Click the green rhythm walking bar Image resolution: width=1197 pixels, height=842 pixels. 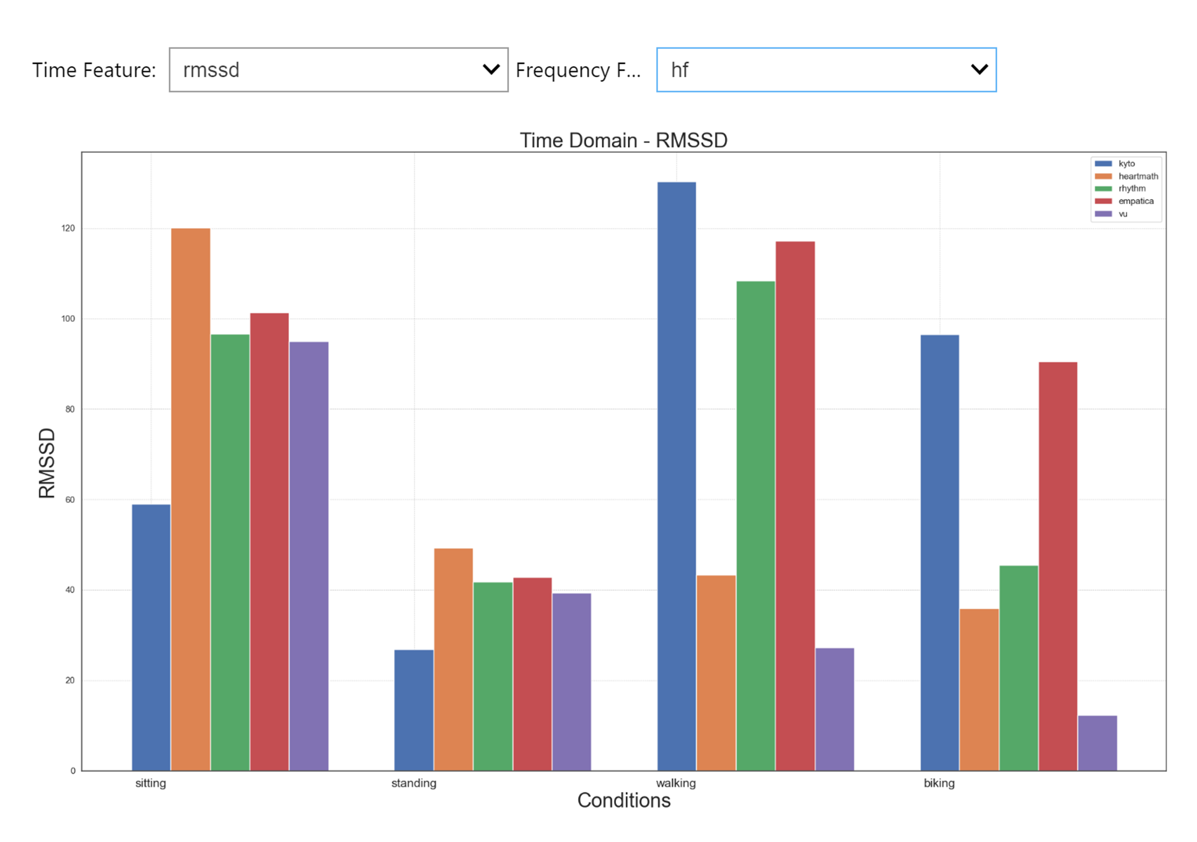coord(755,526)
